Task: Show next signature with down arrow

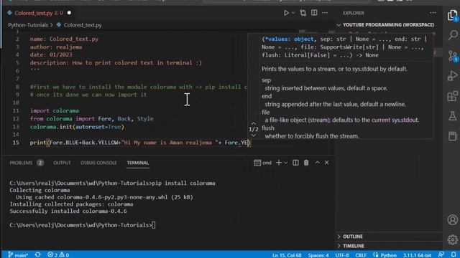Action: point(254,135)
